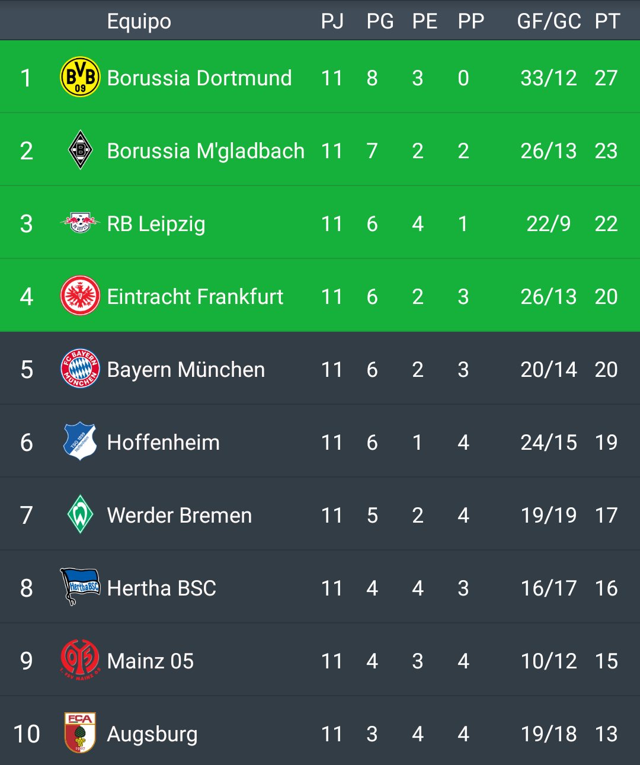Open Werder Bremen team name

pos(180,515)
